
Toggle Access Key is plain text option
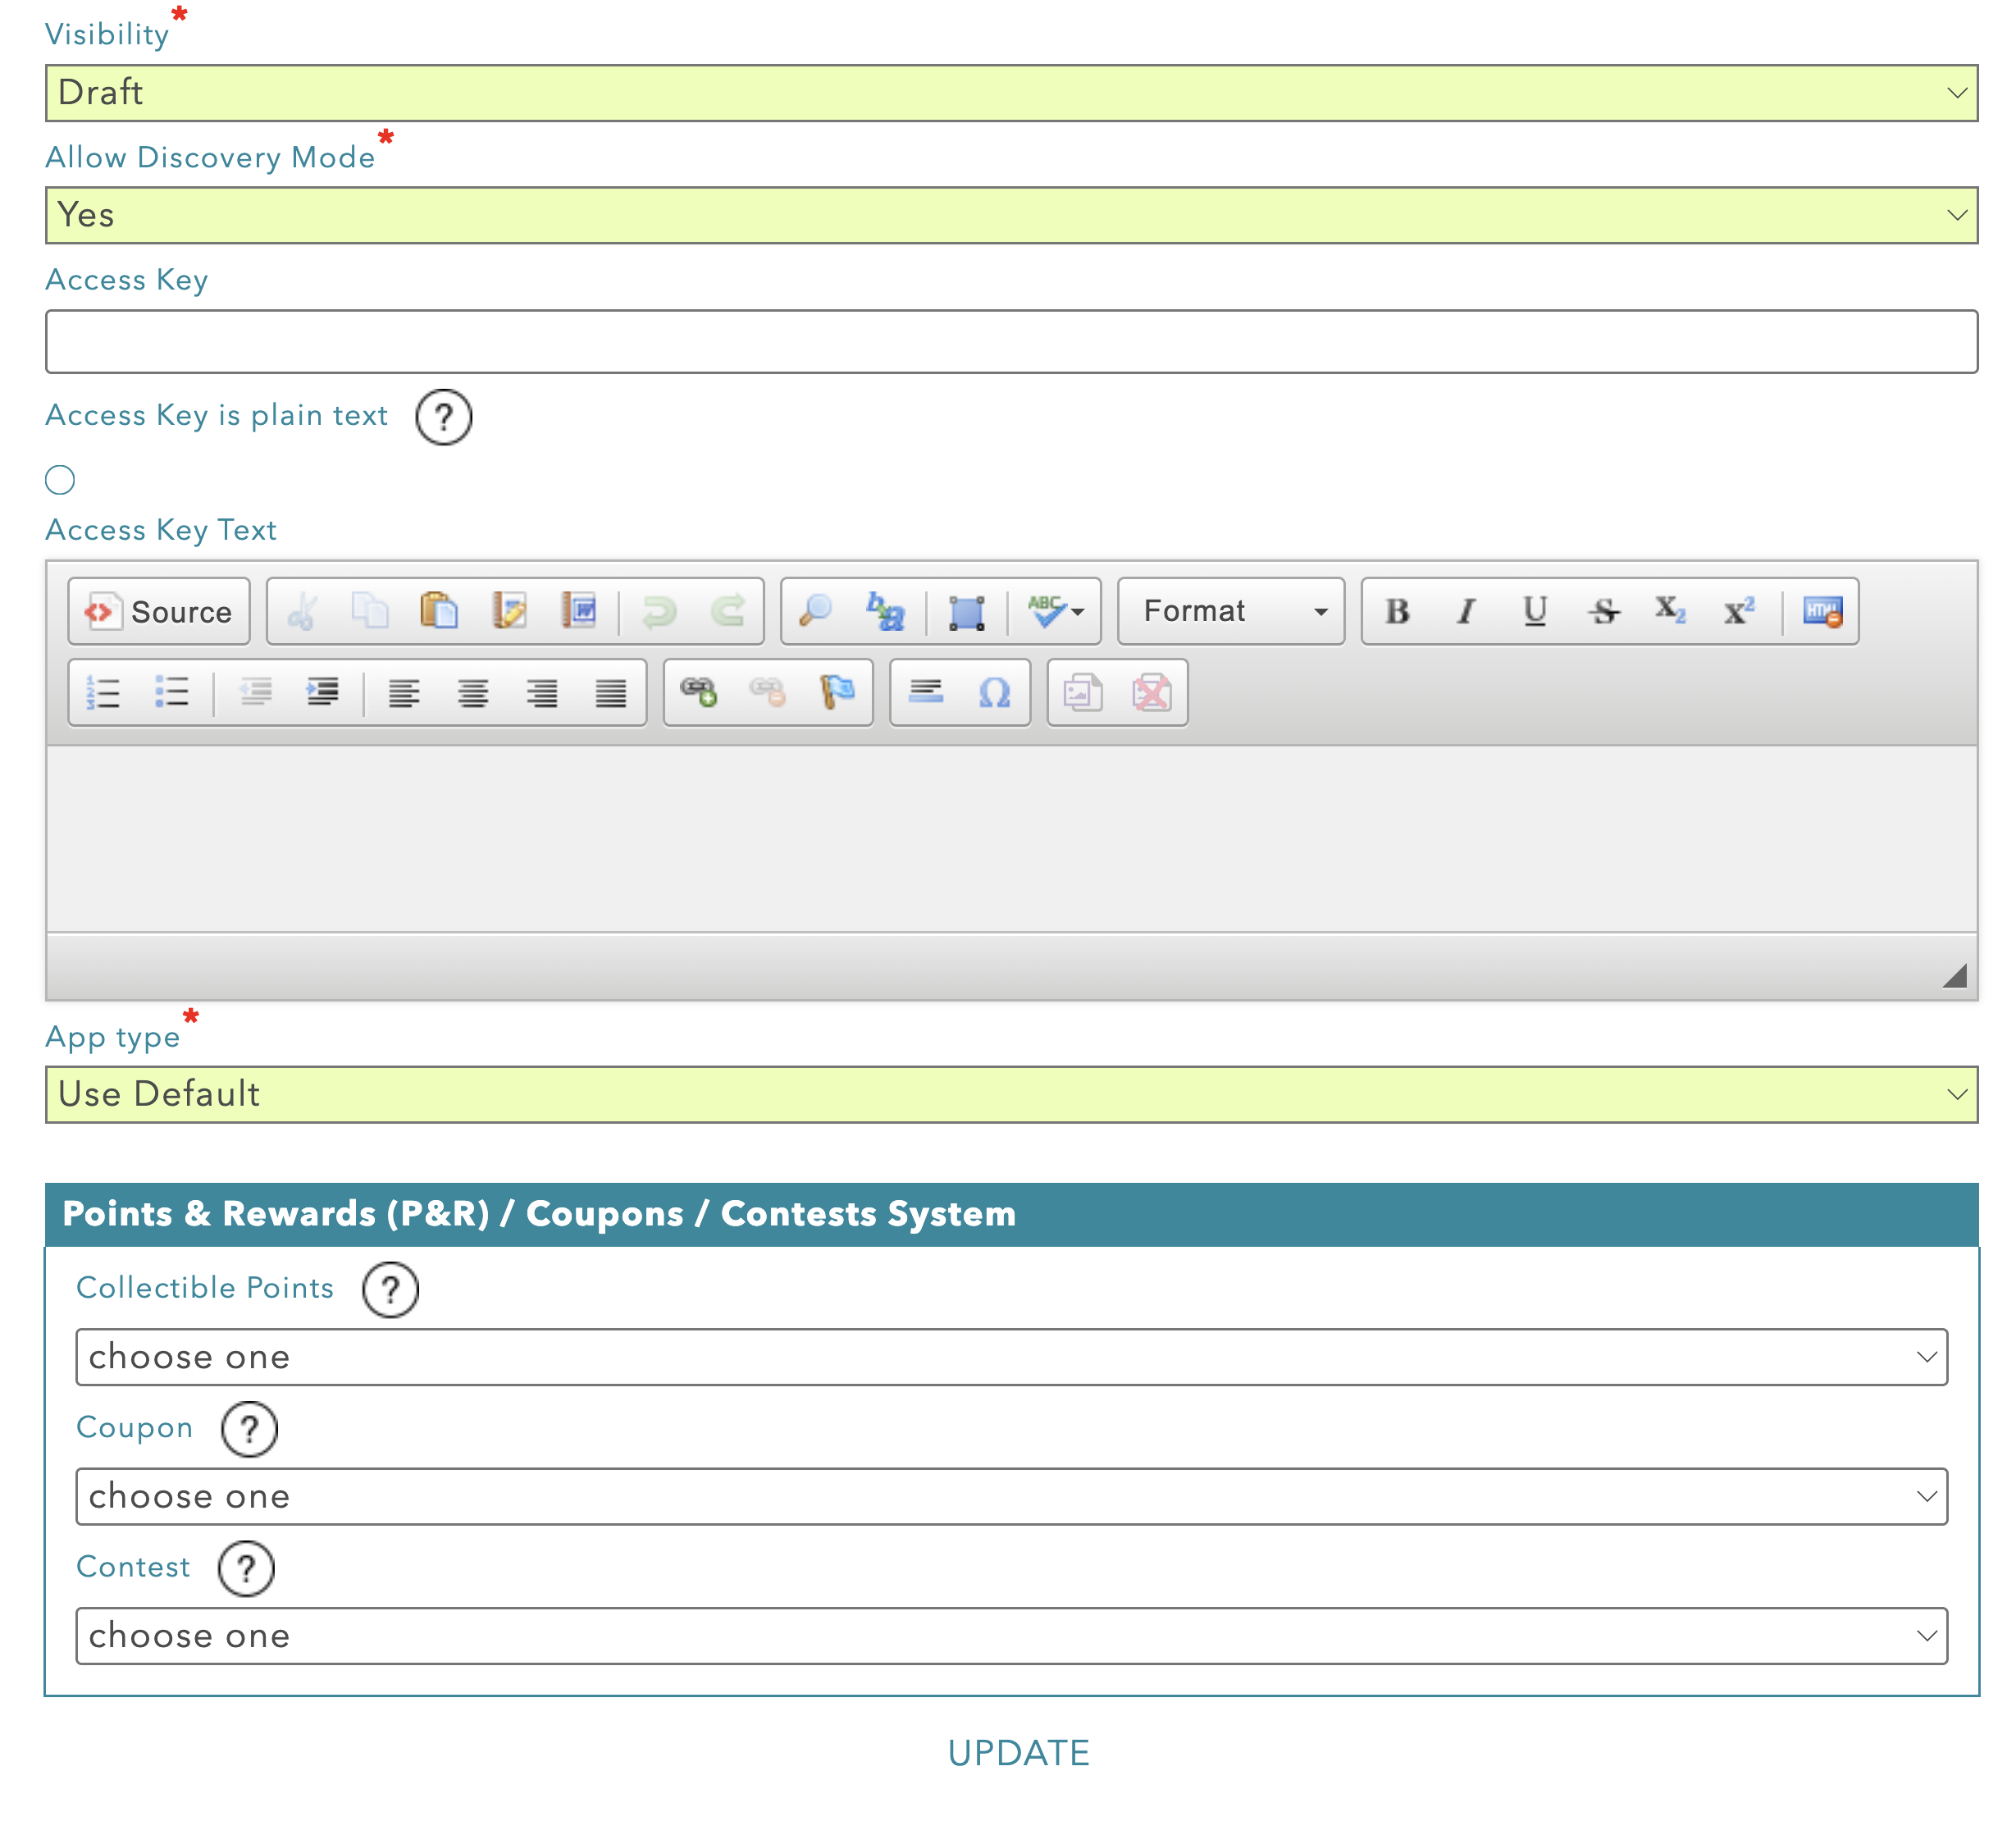pyautogui.click(x=60, y=480)
